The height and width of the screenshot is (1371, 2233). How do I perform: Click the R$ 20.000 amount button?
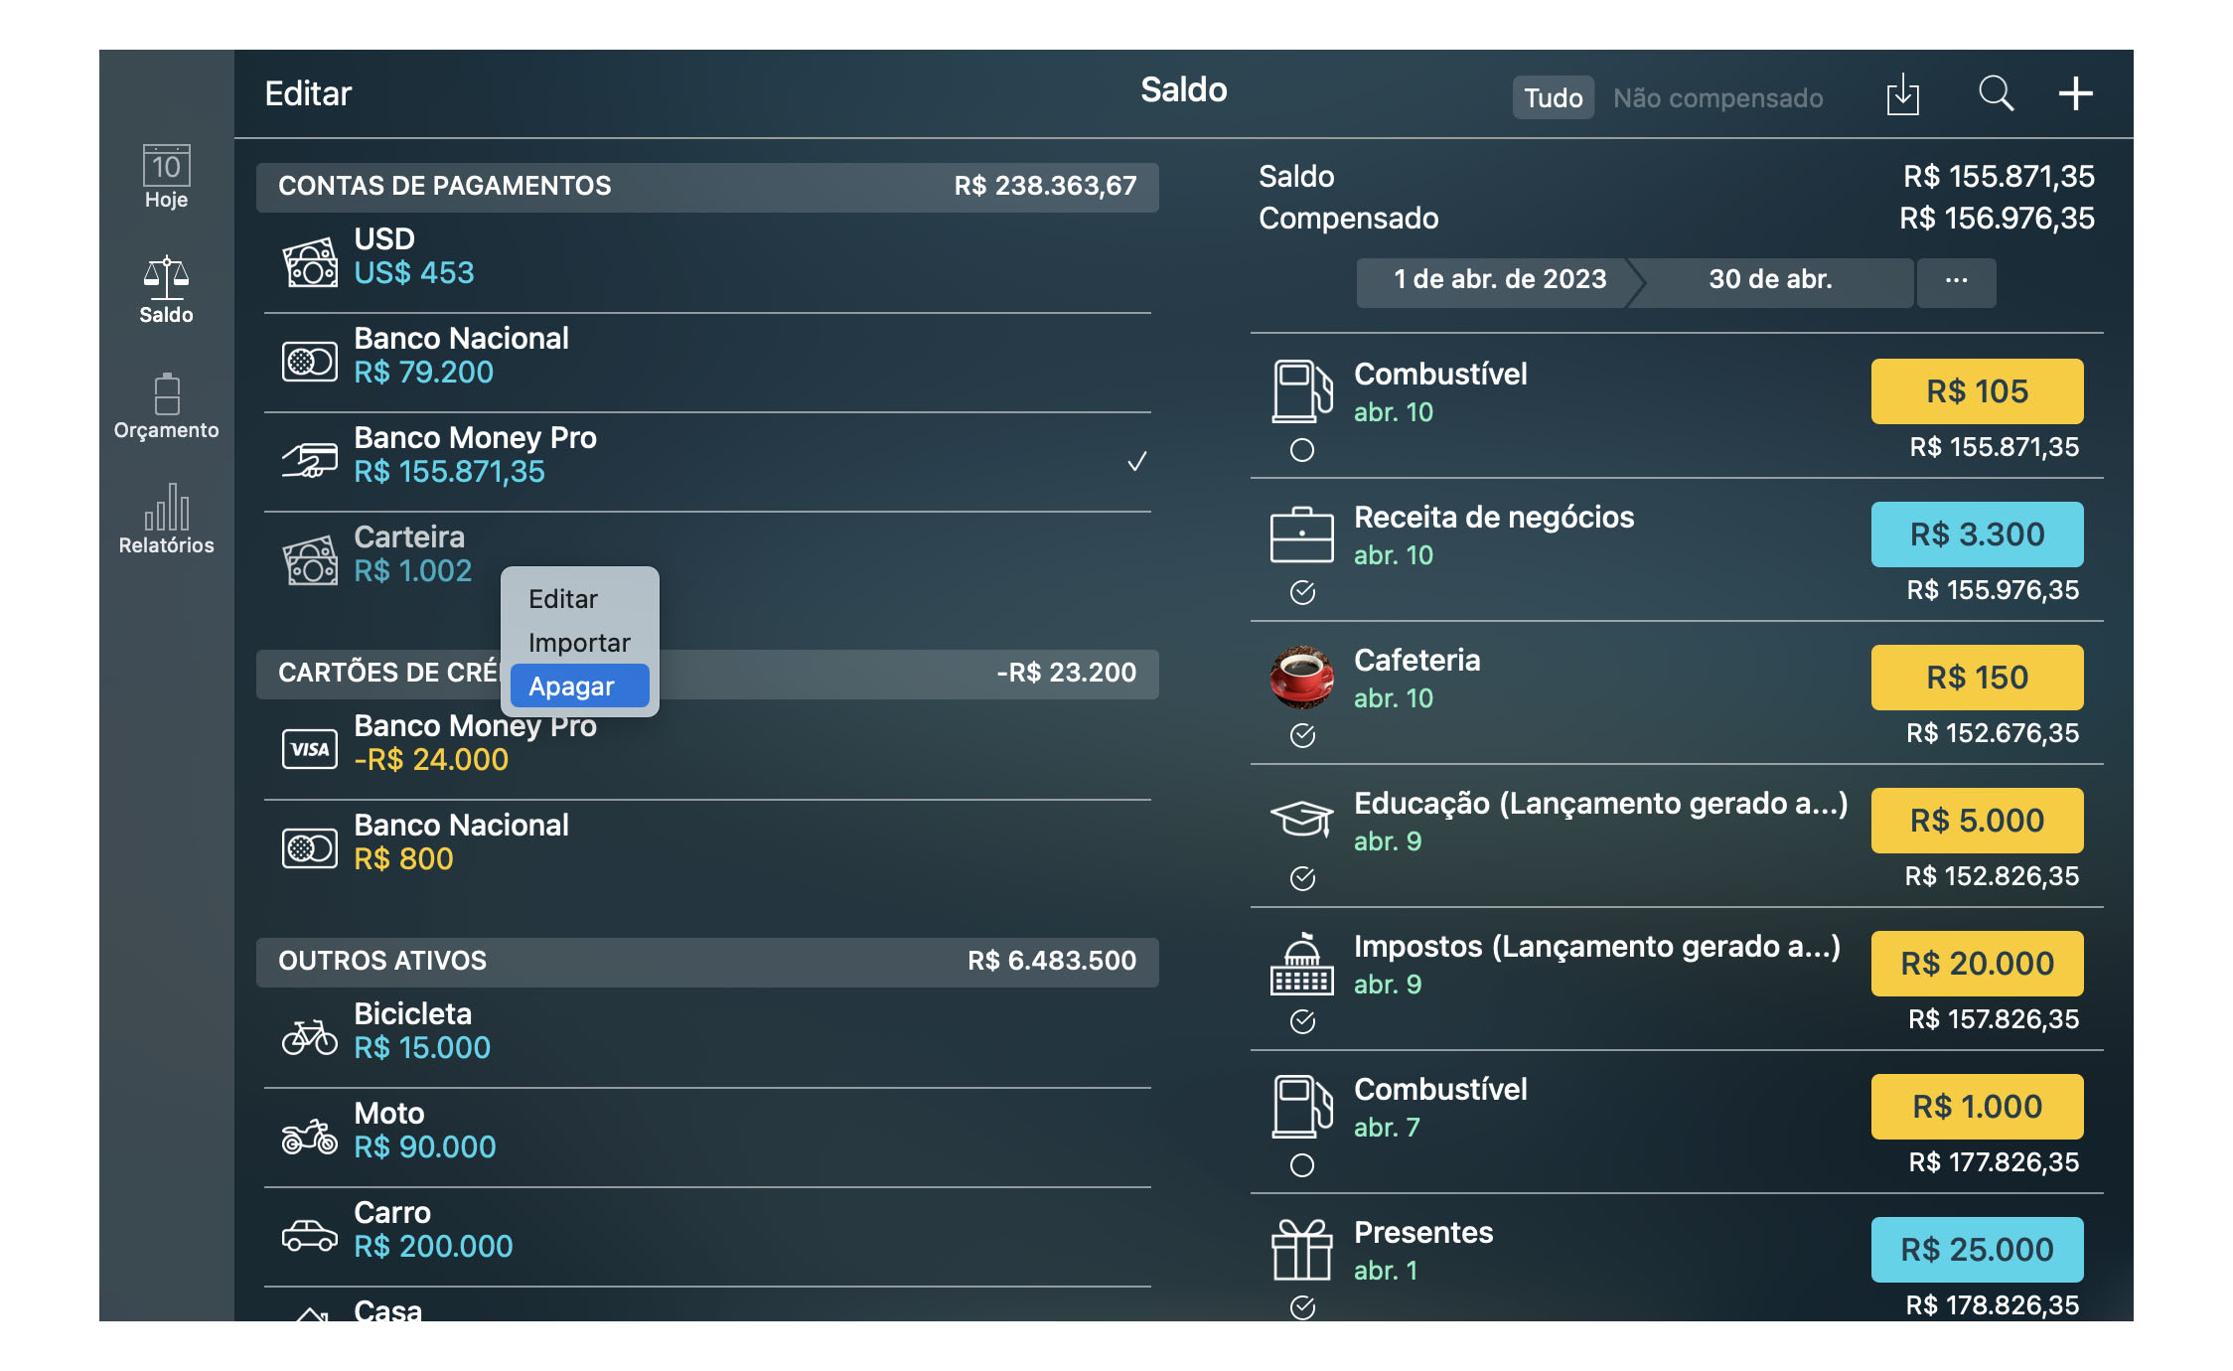point(1977,964)
